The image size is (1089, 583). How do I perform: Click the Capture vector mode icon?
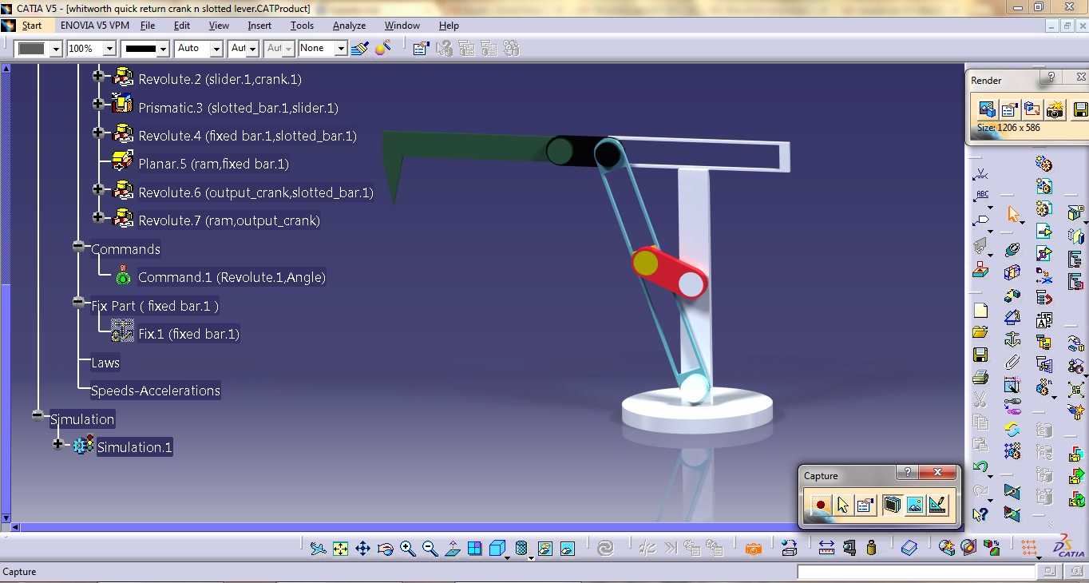pyautogui.click(x=937, y=505)
